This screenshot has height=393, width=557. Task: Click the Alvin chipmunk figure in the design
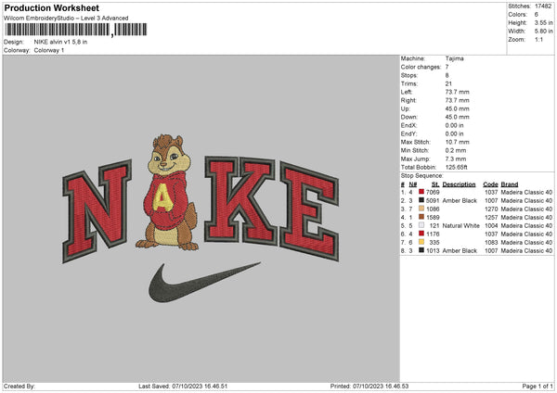[167, 192]
